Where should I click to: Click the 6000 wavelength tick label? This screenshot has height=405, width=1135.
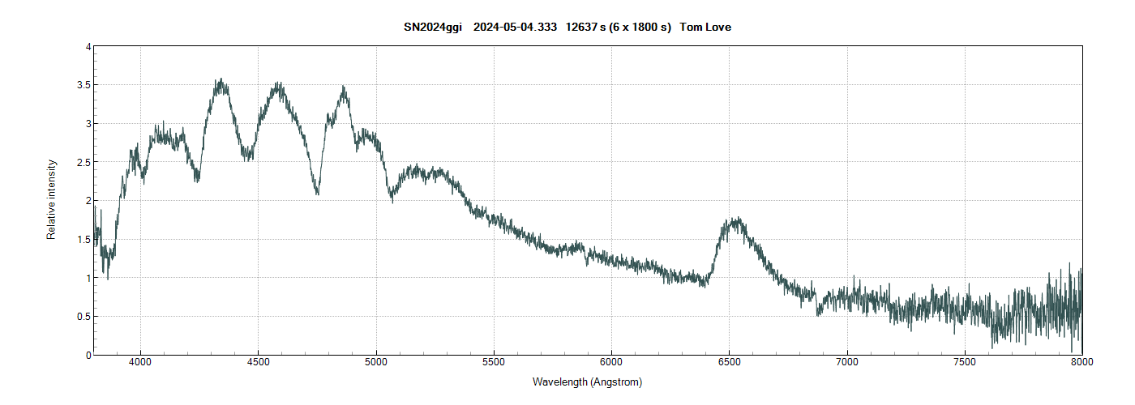click(611, 362)
